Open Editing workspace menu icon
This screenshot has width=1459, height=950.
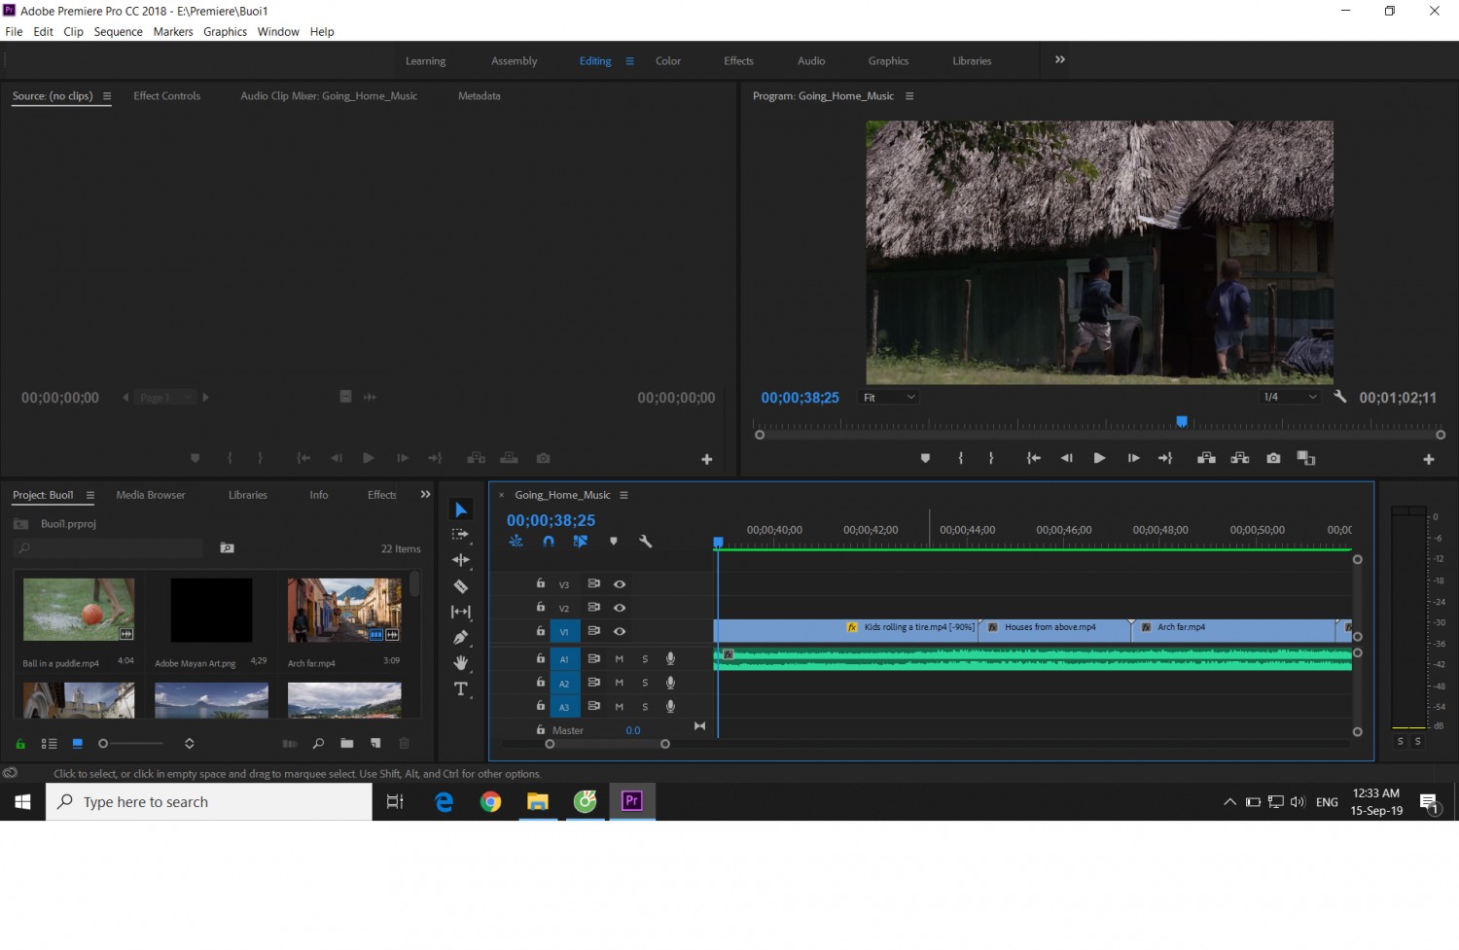(630, 61)
